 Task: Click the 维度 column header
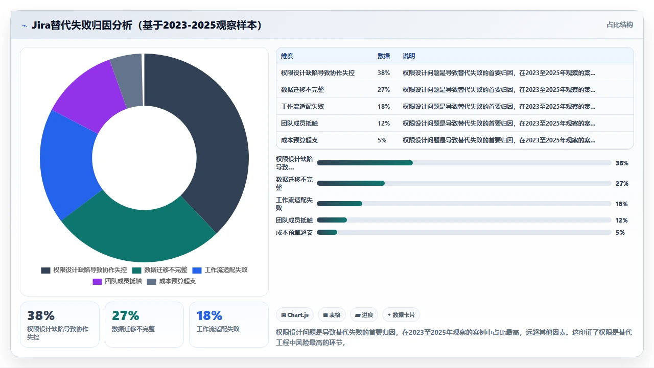click(x=287, y=56)
